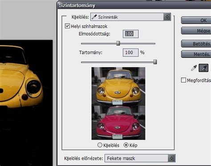Image resolution: width=211 pixels, height=166 pixels.
Task: Click the eyedropper icon in the Kijelölés dropdown
Action: tap(94, 17)
